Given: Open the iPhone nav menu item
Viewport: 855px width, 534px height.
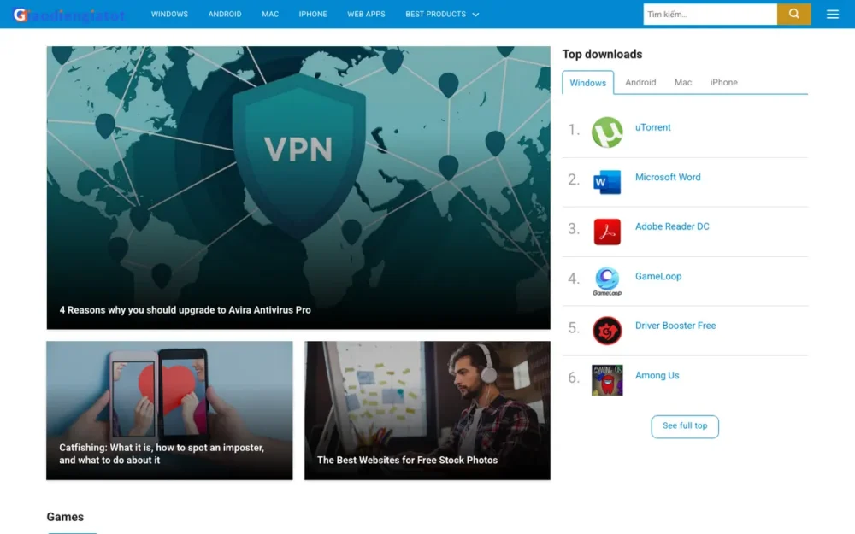Looking at the screenshot, I should point(313,15).
